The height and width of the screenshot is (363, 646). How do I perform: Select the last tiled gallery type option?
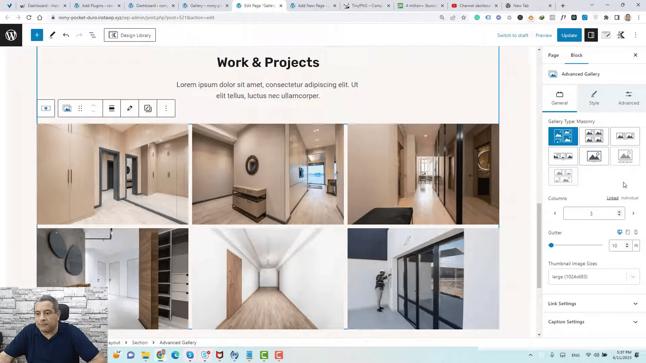(x=563, y=176)
